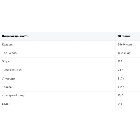The height and width of the screenshot is (140, 140).
Task: Click the empty middle of Калории row
Action: [x=64, y=45]
